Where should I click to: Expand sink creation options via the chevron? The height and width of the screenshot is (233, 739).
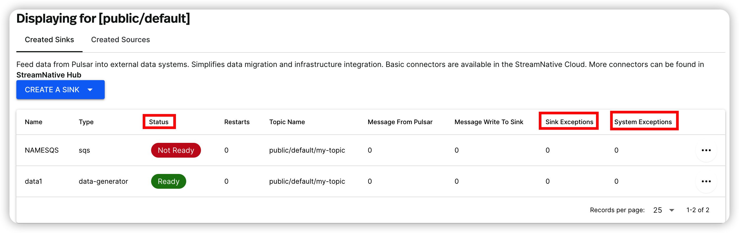tap(90, 90)
